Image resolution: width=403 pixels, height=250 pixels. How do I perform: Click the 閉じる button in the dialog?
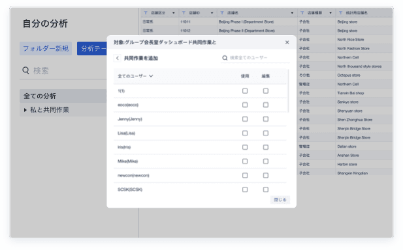pos(280,200)
